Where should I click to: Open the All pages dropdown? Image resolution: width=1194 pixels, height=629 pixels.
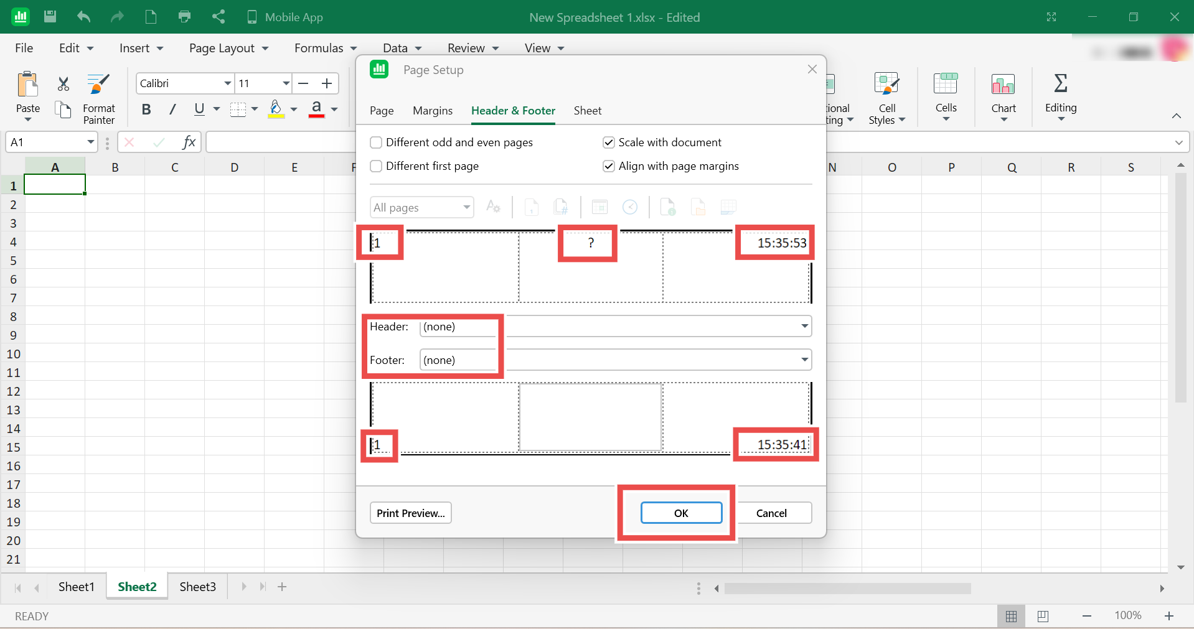(x=422, y=207)
